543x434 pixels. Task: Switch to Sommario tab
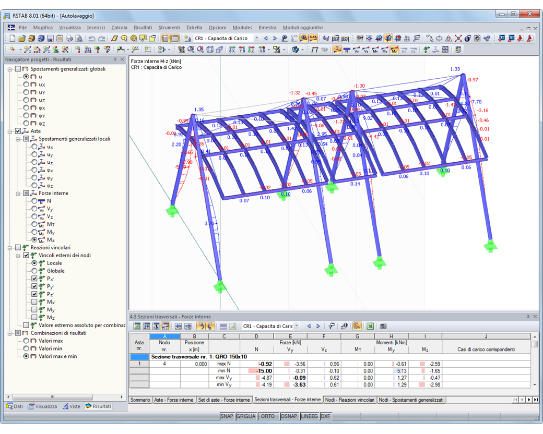coord(140,400)
